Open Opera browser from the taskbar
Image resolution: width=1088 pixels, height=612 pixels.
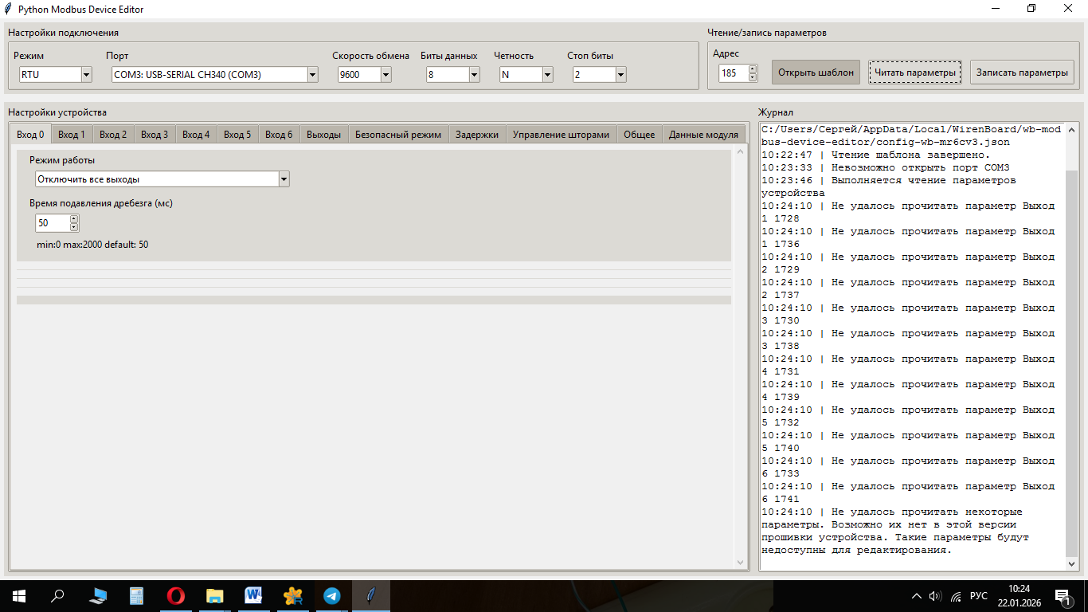point(176,596)
